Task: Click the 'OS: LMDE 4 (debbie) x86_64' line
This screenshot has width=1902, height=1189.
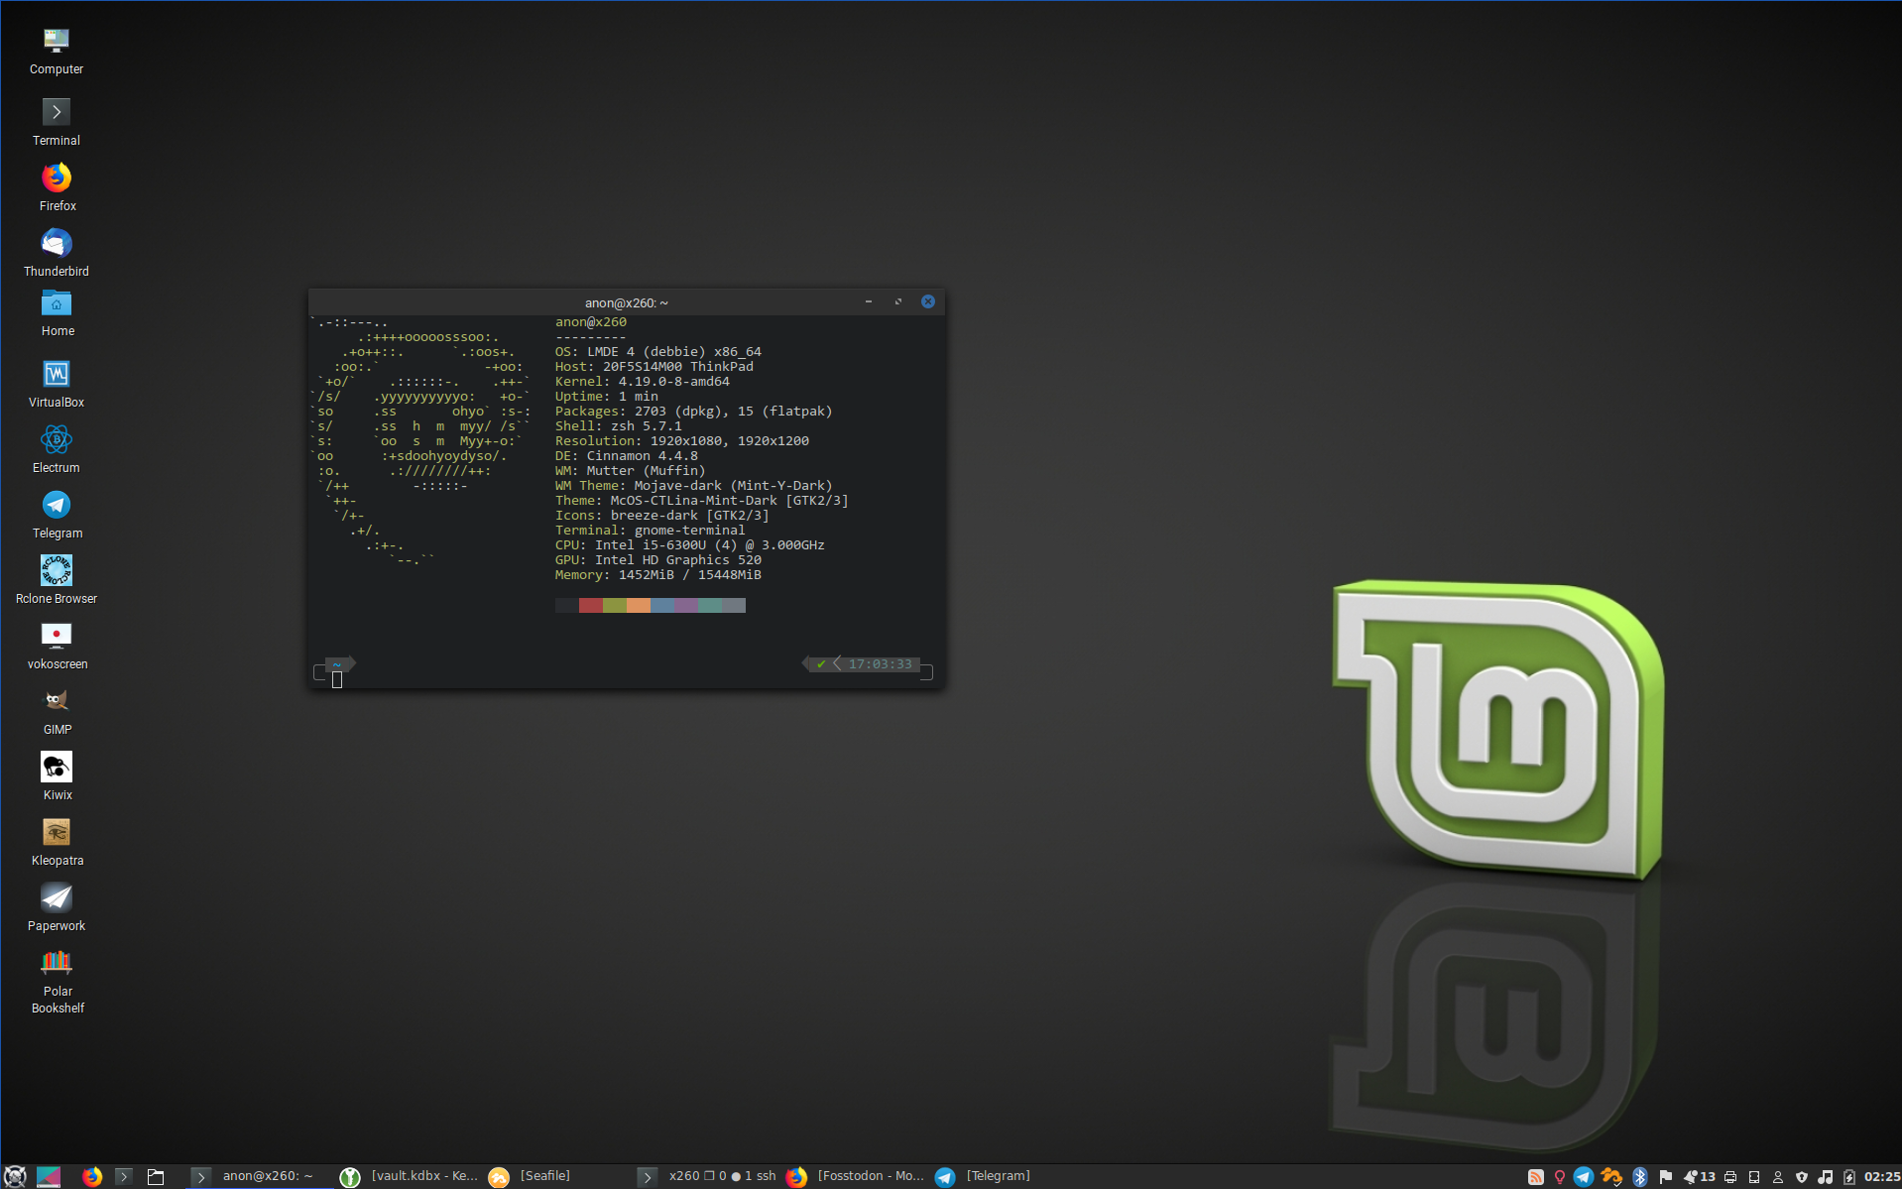Action: pos(658,352)
